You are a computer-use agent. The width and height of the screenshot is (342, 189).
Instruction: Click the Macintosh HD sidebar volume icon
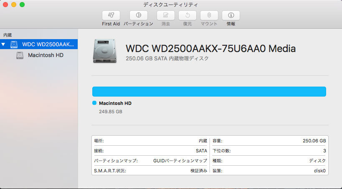tap(20, 55)
